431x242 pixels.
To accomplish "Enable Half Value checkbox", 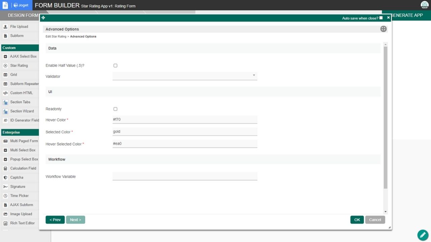I will tap(115, 66).
